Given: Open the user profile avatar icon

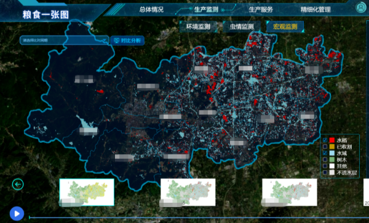Looking at the screenshot, I should click(x=360, y=7).
